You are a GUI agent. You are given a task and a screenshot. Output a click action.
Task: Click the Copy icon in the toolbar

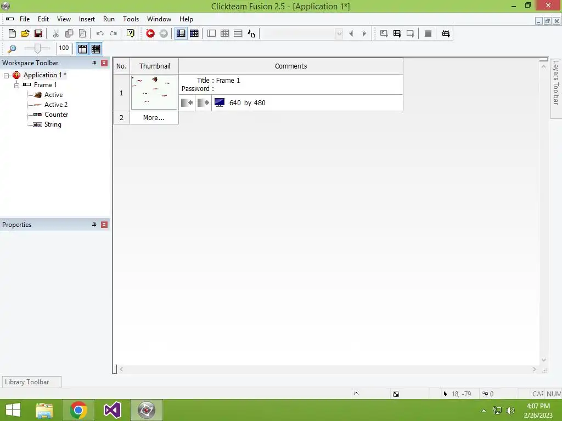[69, 33]
